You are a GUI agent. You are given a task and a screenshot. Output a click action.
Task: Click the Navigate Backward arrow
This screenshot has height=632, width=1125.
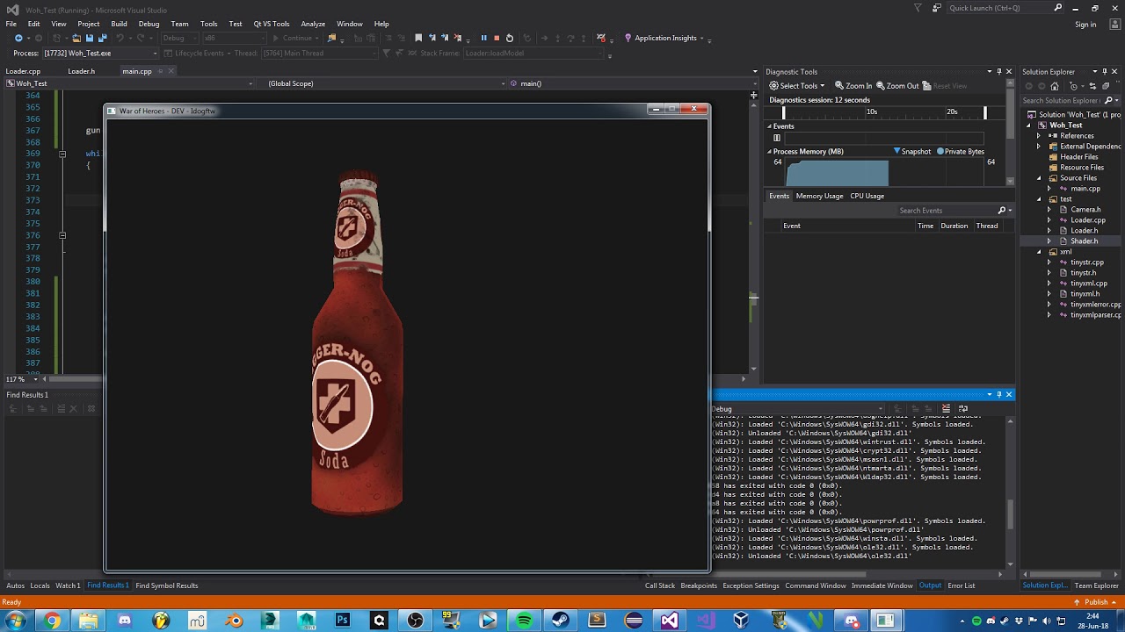click(18, 38)
